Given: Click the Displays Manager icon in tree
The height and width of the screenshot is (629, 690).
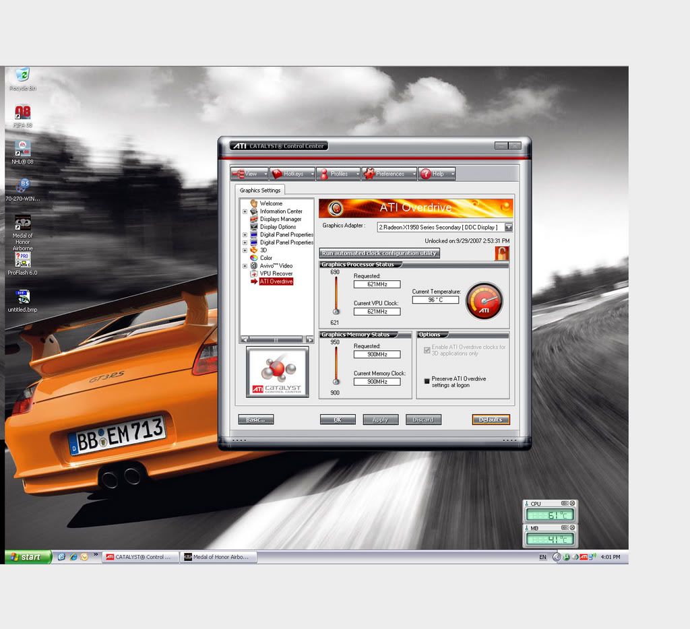Looking at the screenshot, I should (253, 219).
